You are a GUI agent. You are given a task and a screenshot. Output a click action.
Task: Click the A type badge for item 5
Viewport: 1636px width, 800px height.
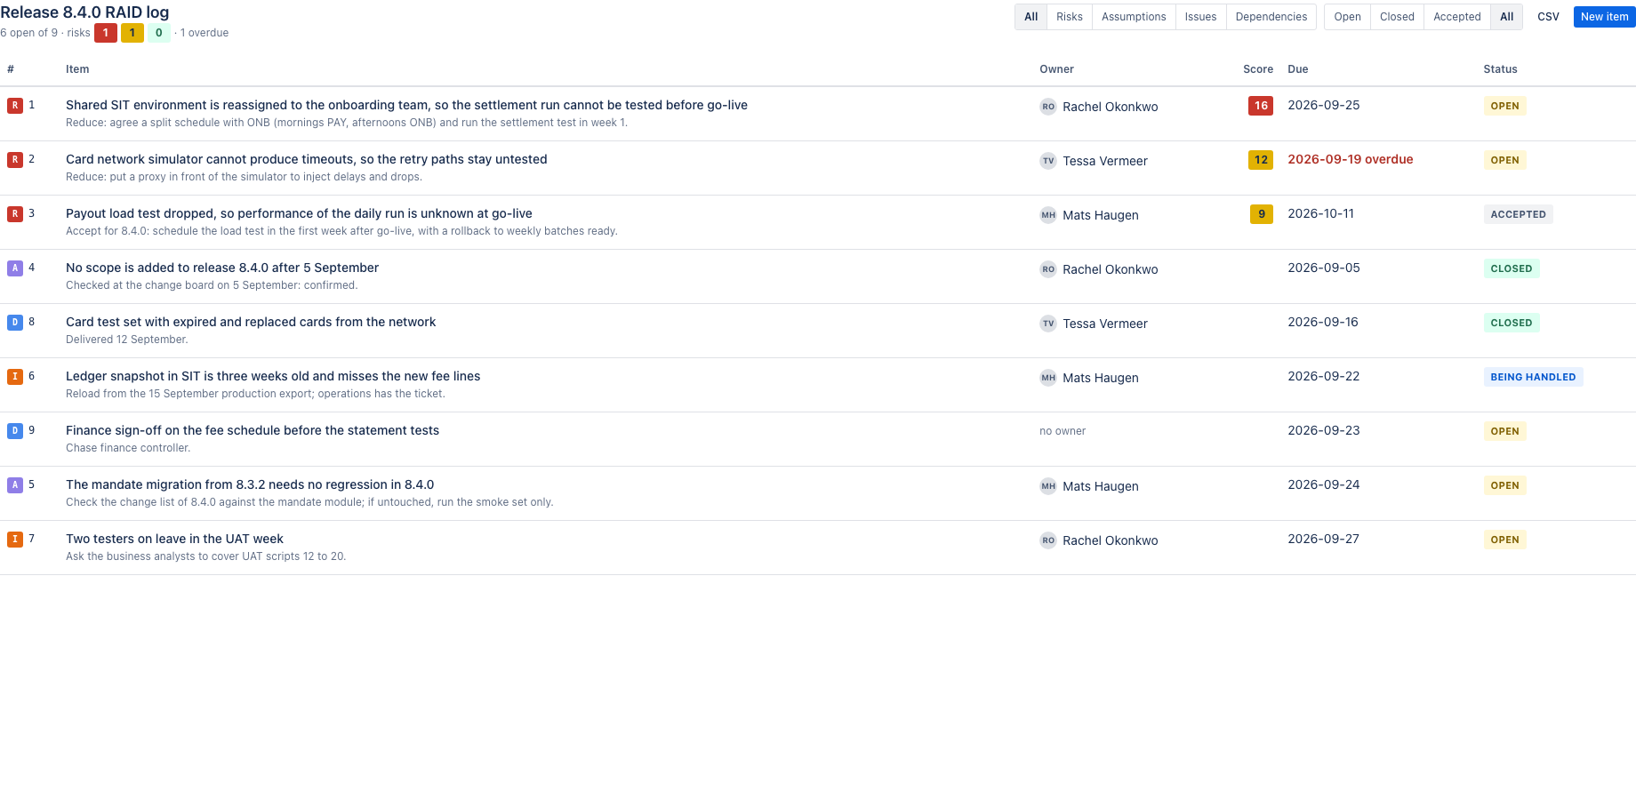15,485
